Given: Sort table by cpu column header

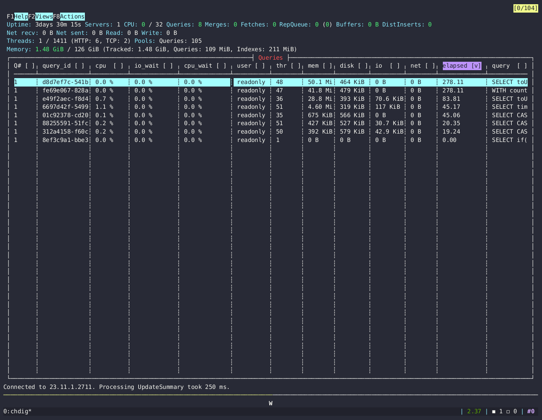Looking at the screenshot, I should 110,66.
